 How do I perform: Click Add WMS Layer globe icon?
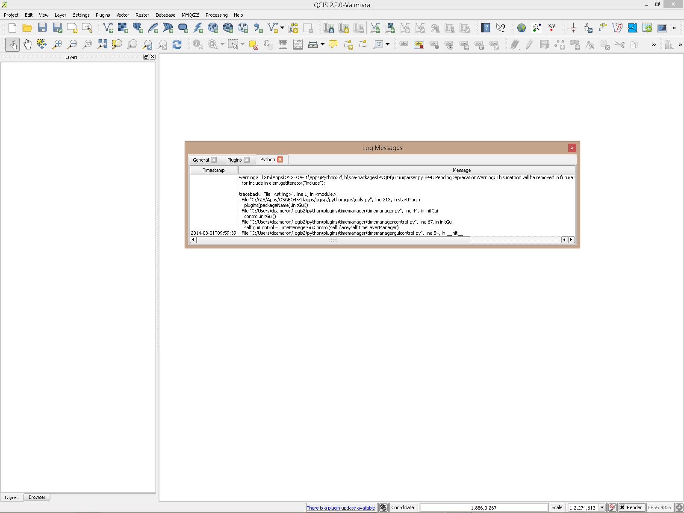click(213, 28)
